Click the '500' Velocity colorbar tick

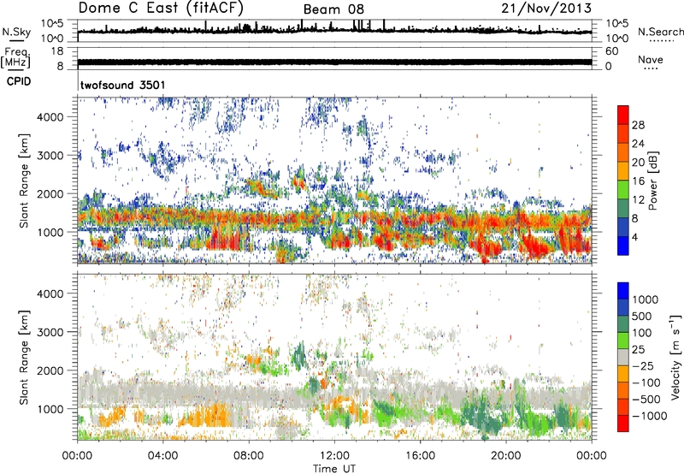642,317
